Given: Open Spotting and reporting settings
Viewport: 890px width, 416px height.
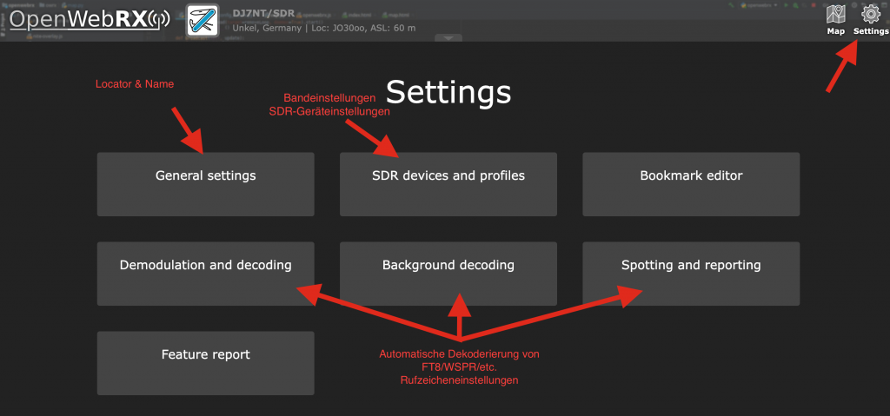Looking at the screenshot, I should coord(691,274).
